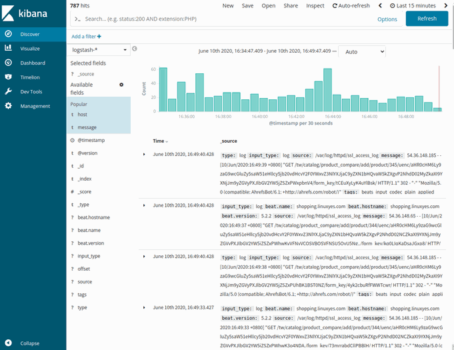Collapse the field list panel arrow

tap(135, 49)
